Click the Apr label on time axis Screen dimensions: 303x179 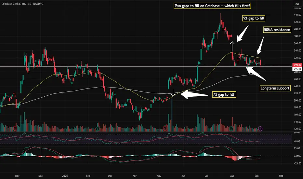coord(135,176)
